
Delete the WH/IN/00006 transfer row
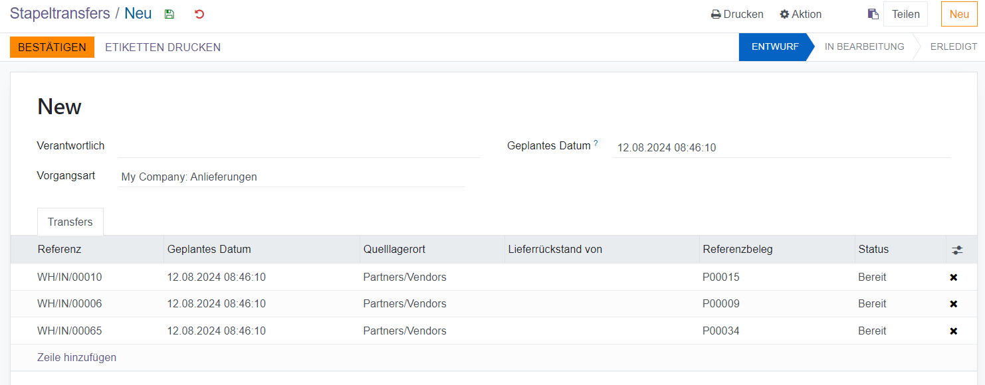(x=954, y=304)
